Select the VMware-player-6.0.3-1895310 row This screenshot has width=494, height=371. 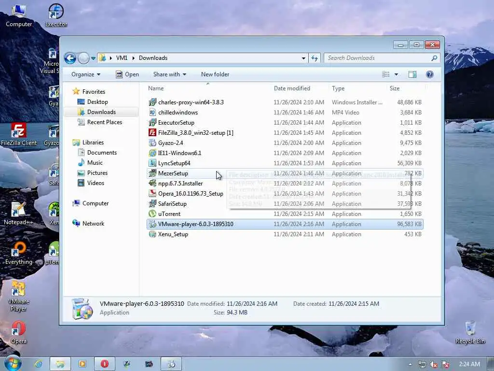[x=285, y=224]
